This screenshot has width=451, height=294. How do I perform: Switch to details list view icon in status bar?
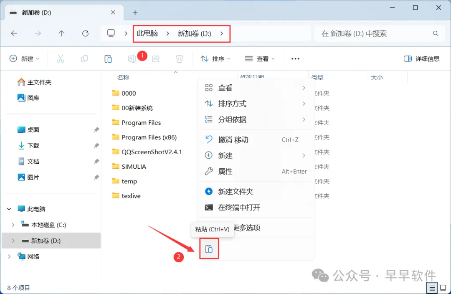coord(432,288)
